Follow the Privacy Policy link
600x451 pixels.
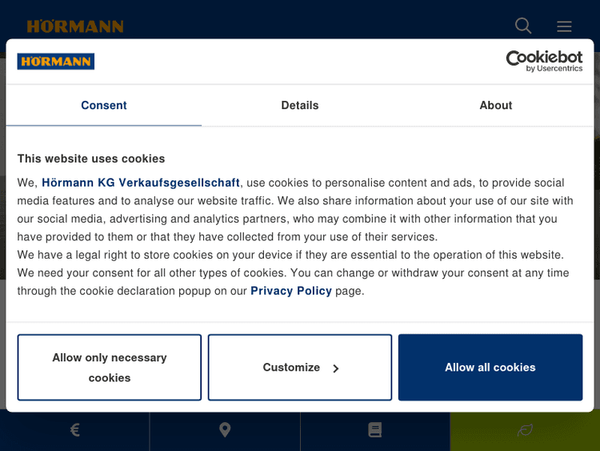tap(291, 291)
